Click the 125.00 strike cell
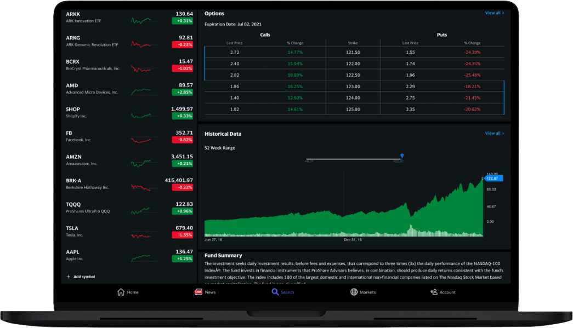The height and width of the screenshot is (328, 573). [x=353, y=109]
